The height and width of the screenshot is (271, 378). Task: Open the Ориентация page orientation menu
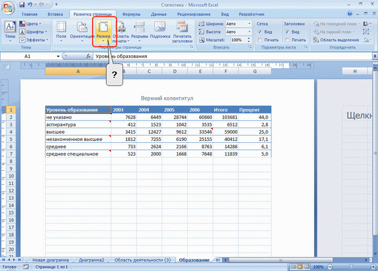[x=82, y=32]
